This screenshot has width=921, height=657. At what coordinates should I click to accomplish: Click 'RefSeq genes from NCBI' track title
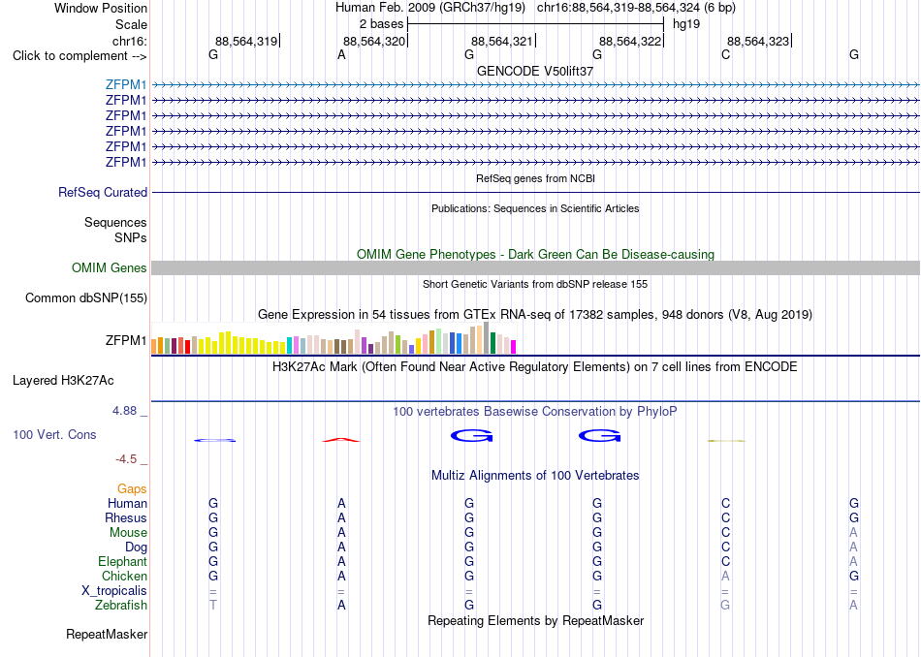click(x=535, y=178)
